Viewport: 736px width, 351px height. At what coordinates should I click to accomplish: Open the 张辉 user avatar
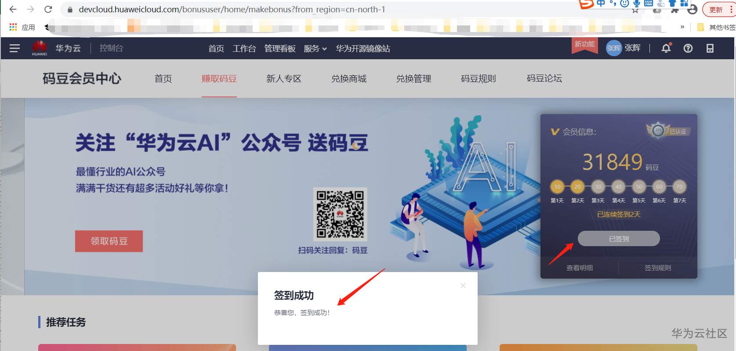(614, 48)
